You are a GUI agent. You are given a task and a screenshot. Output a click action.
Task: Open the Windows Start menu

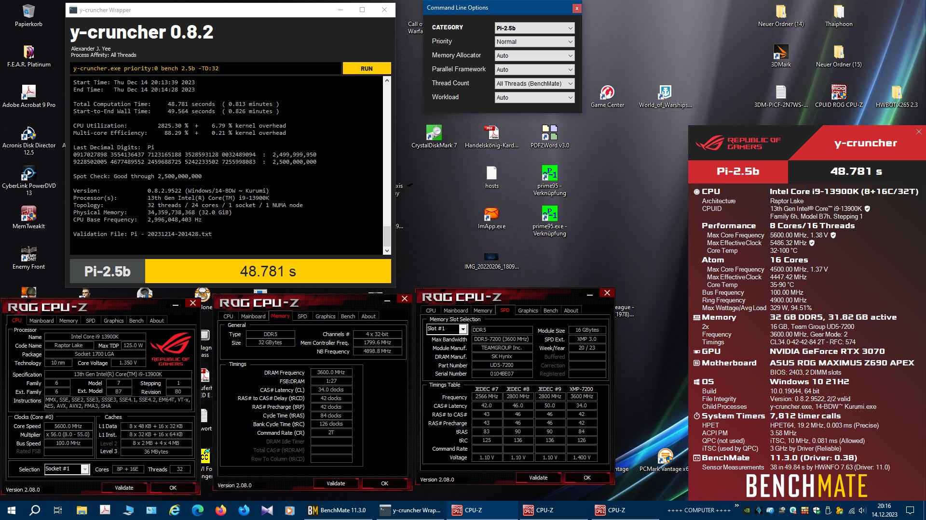(x=12, y=510)
